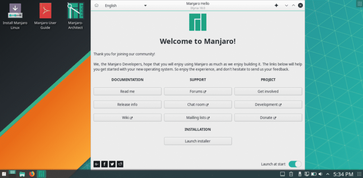Click the Illyria 18.0 version subtitle

198,8
